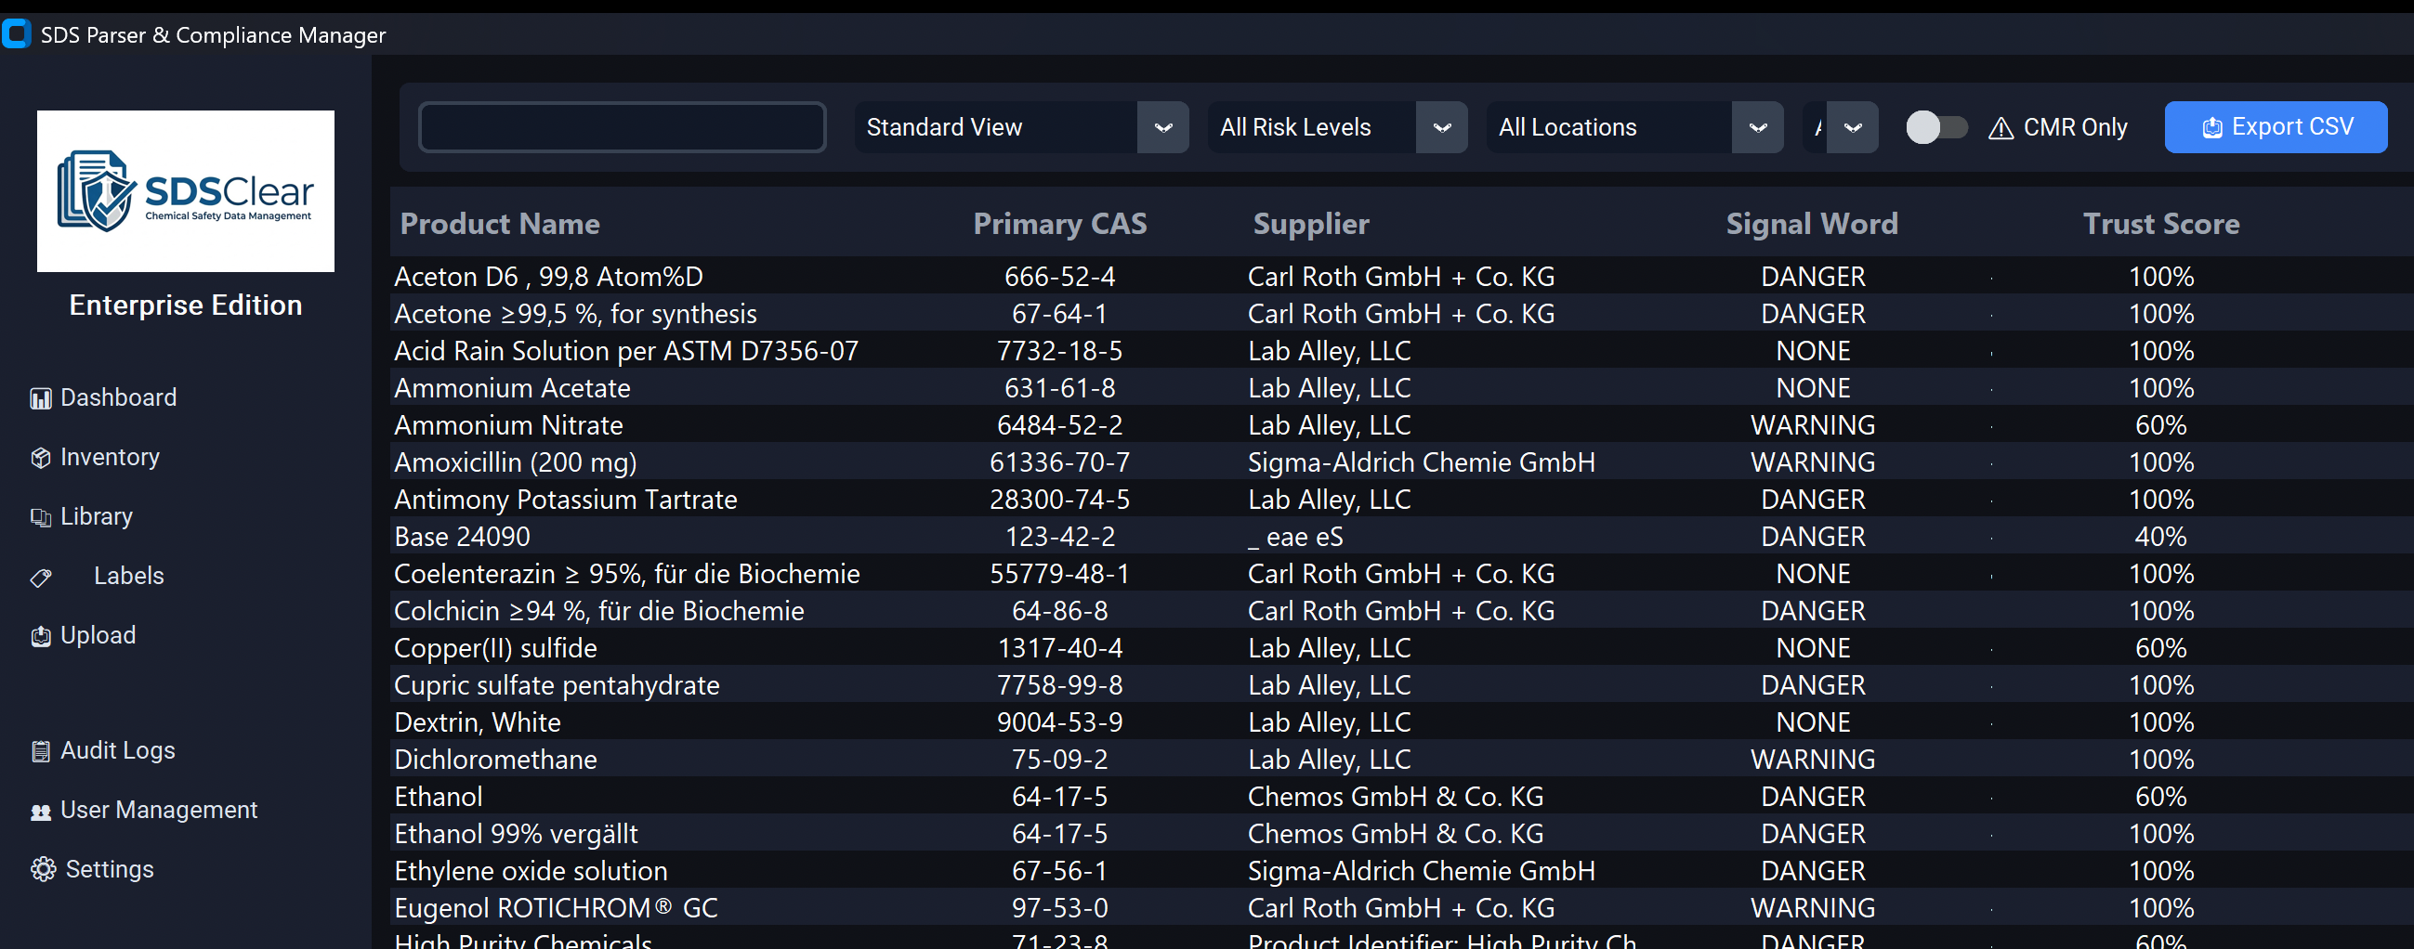Click the Upload icon in sidebar

coord(40,636)
